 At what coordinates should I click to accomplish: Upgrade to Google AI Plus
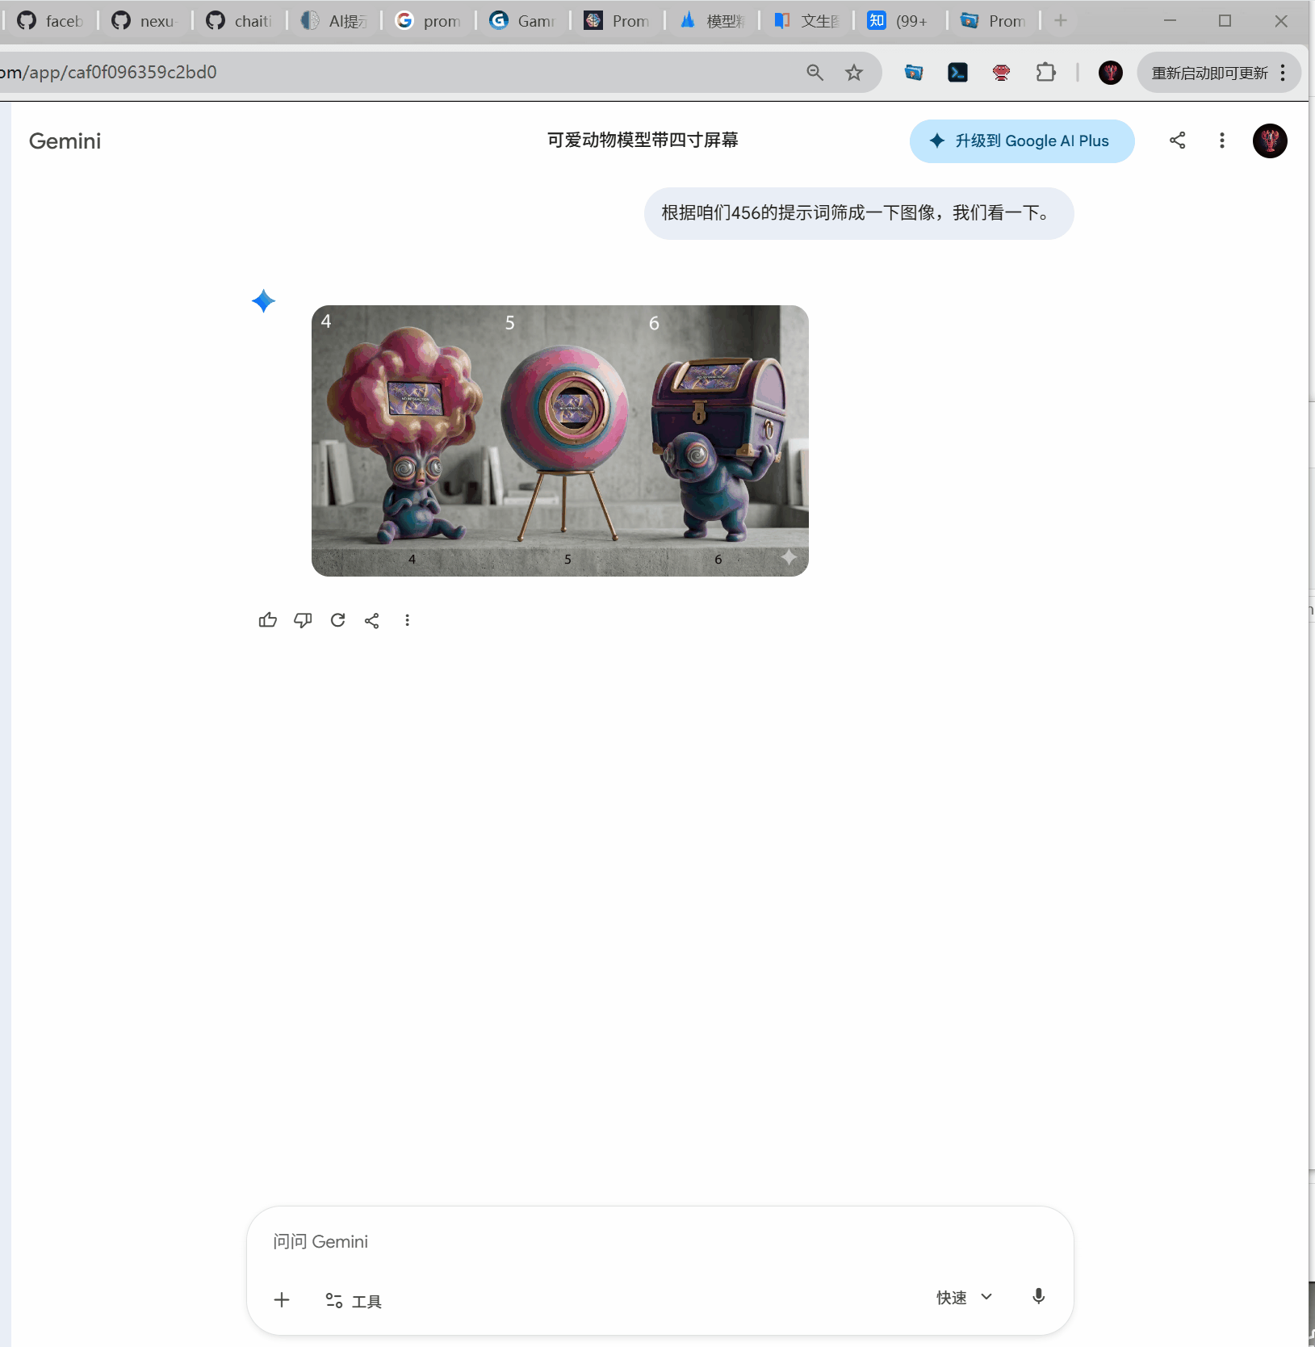[x=1022, y=141]
